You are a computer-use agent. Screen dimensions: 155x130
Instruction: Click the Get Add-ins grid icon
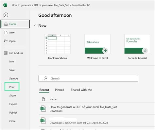(6, 53)
